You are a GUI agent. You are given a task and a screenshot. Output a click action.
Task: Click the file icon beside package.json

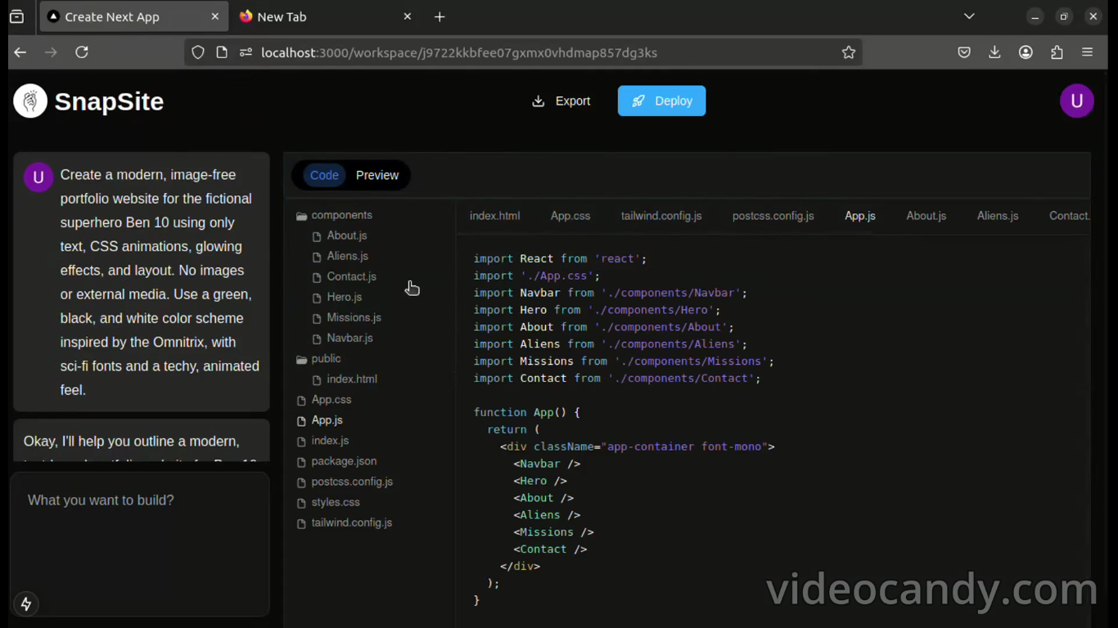pos(301,462)
